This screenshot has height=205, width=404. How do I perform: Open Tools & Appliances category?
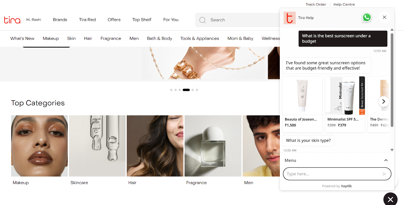200,38
